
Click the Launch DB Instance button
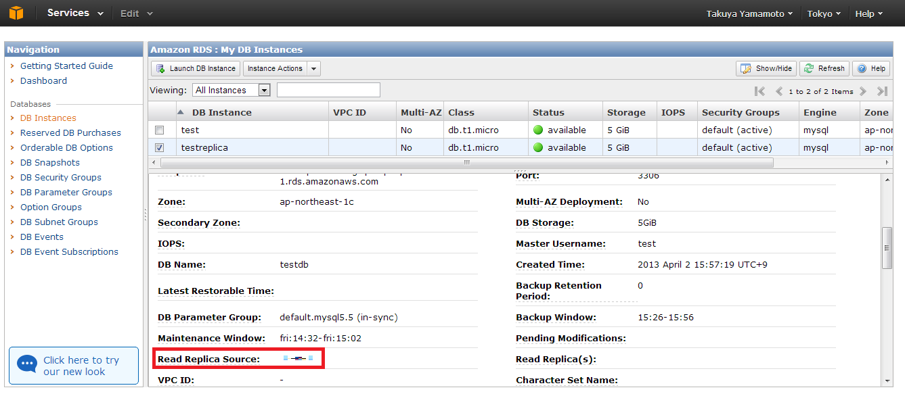(196, 69)
